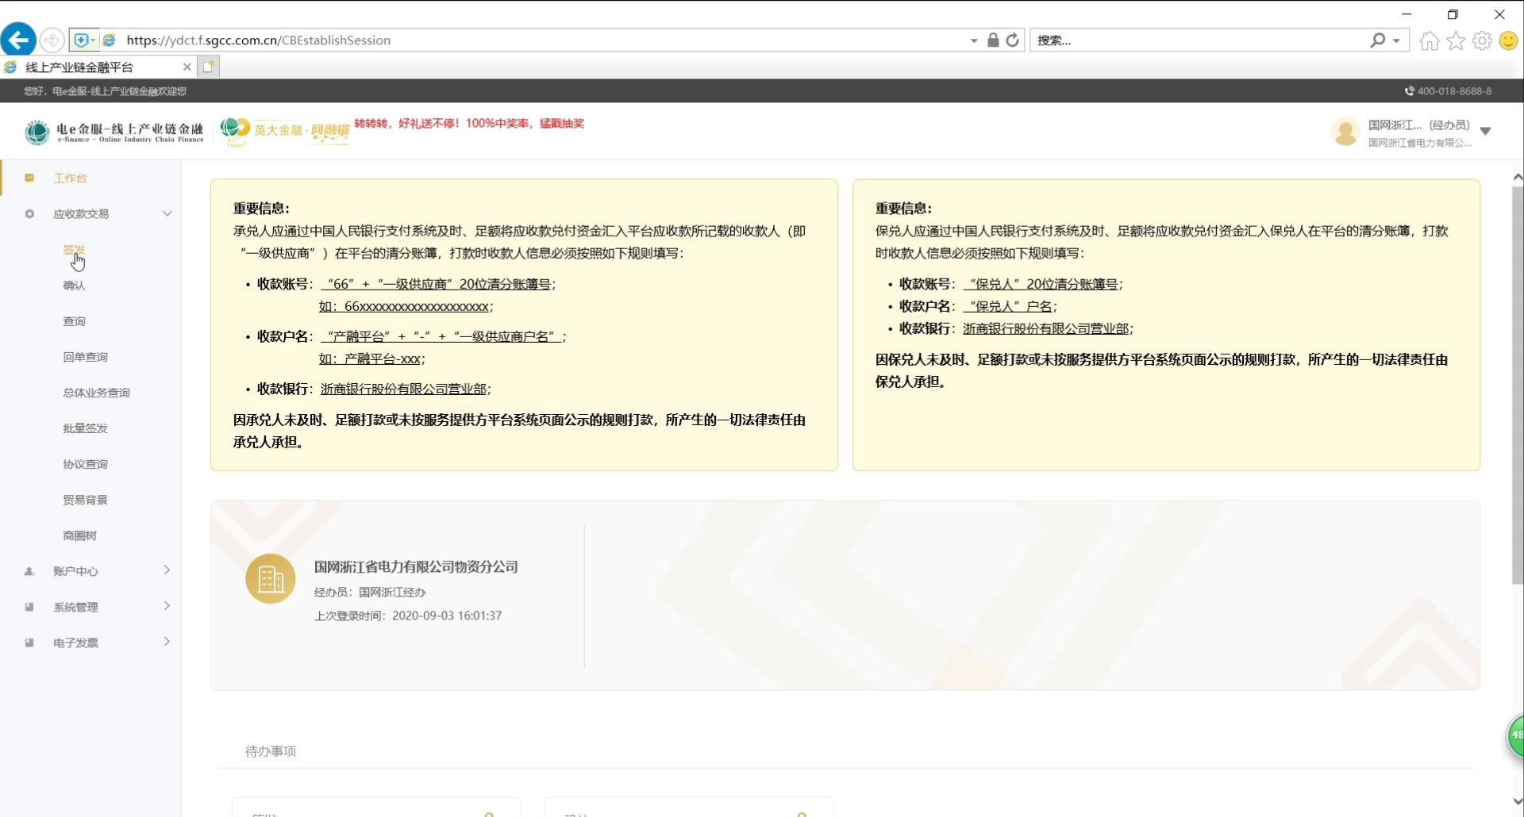Viewport: 1524px width, 817px height.
Task: Close the 线上产业链金融平台 tab
Action: 187,67
